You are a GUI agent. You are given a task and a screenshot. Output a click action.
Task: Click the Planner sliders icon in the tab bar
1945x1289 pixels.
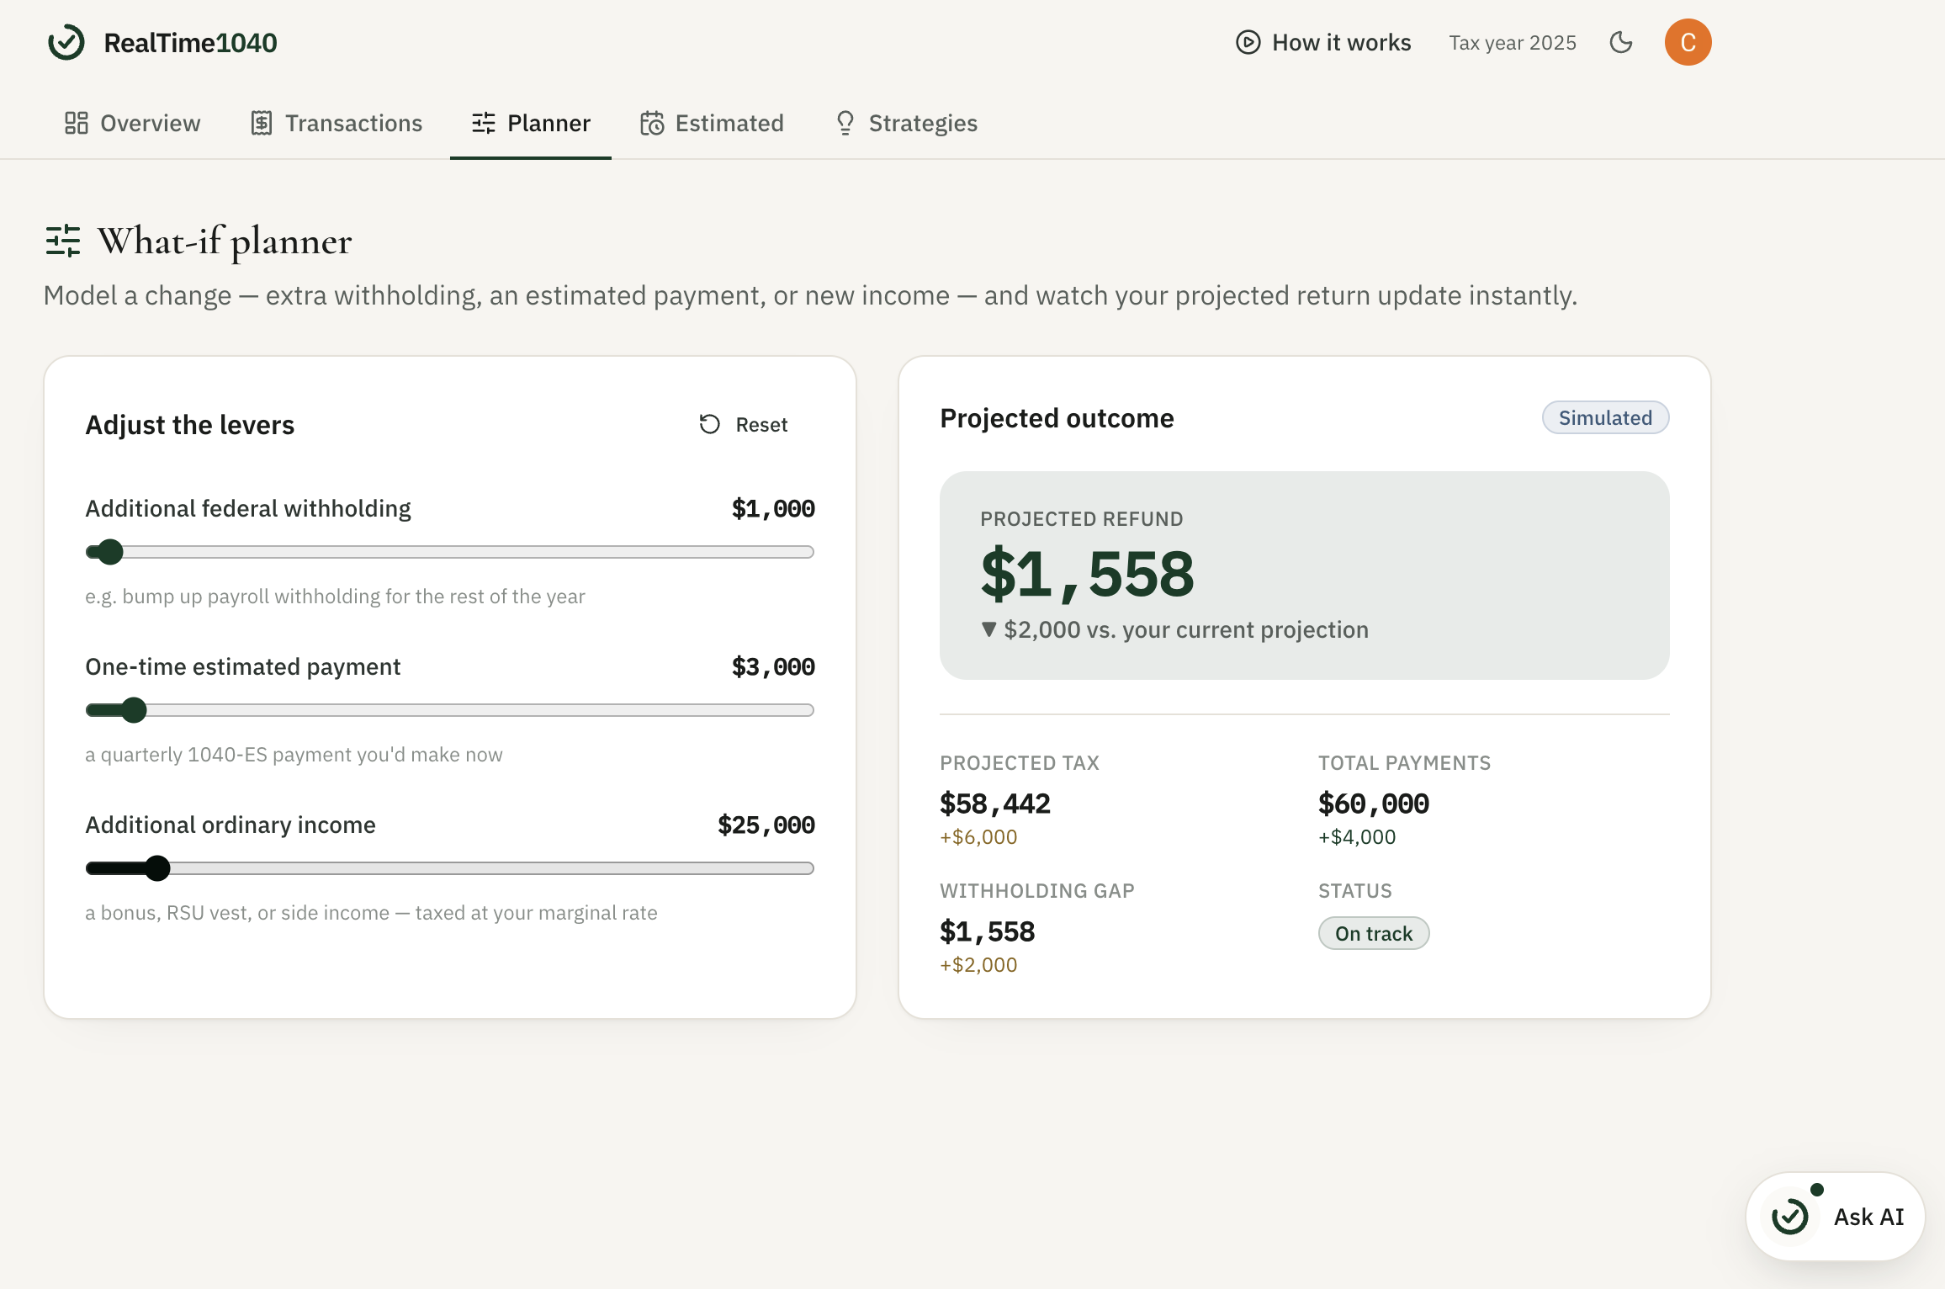coord(484,123)
